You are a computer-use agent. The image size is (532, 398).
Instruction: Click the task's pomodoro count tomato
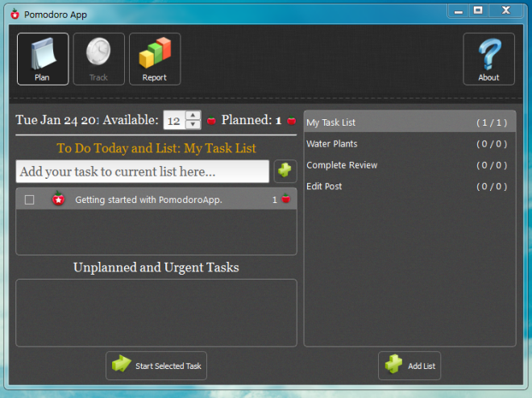286,198
